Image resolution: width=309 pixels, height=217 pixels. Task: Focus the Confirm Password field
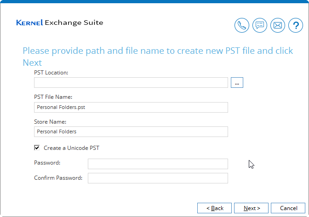tap(158, 178)
